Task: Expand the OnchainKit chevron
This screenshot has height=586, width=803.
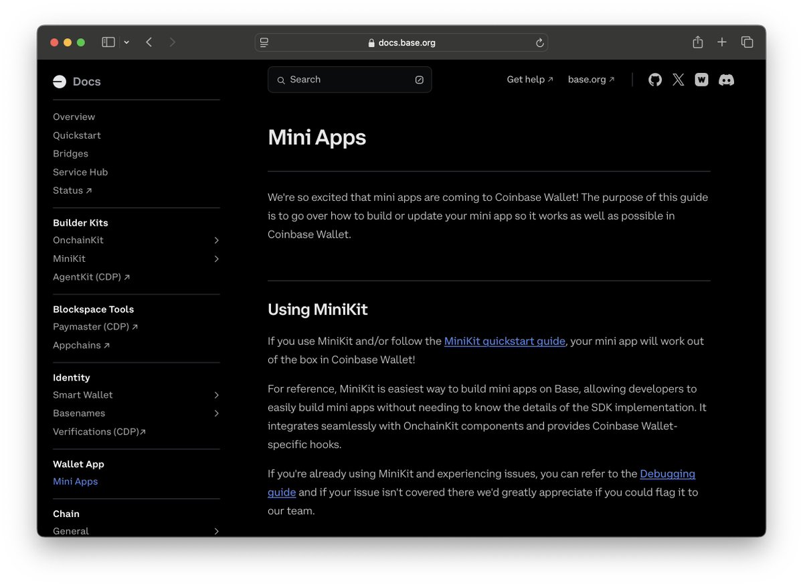Action: click(x=216, y=240)
